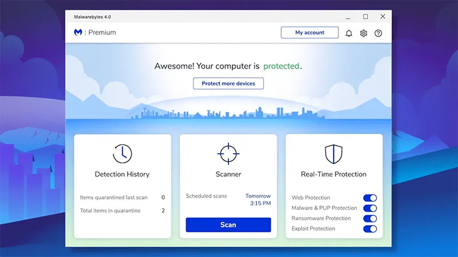Image resolution: width=458 pixels, height=257 pixels.
Task: Click the Ransomware Protection label
Action: click(321, 218)
